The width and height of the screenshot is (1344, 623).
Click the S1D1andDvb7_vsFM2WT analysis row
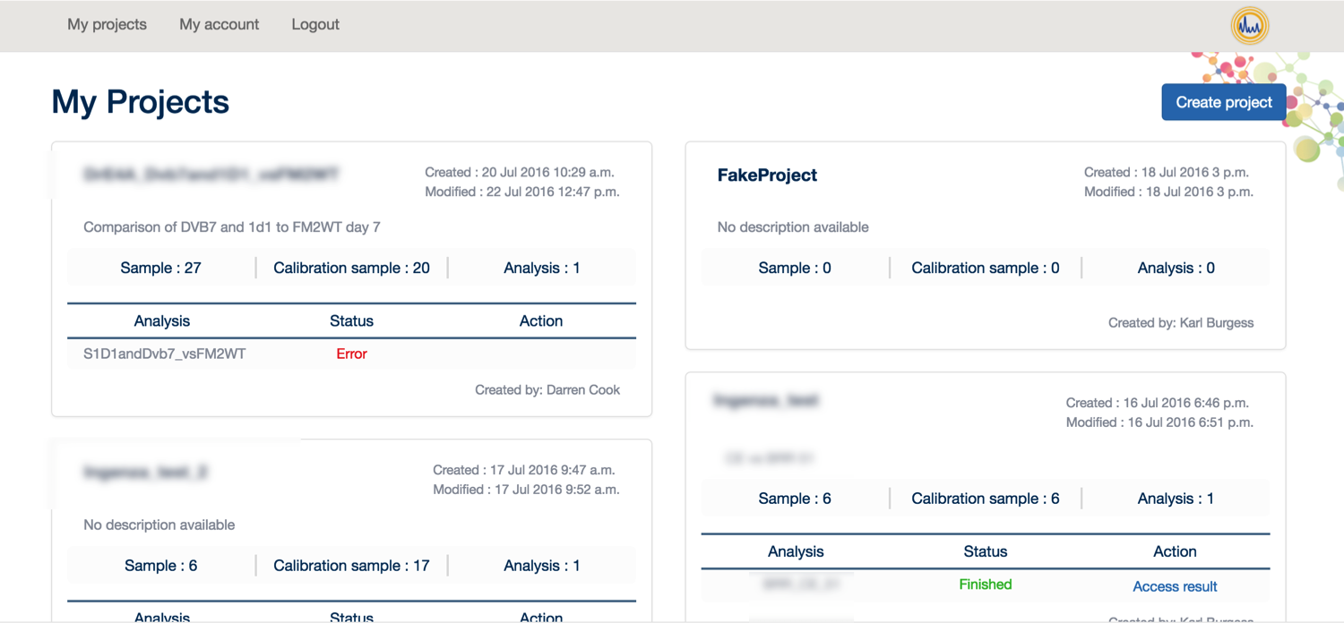point(351,354)
